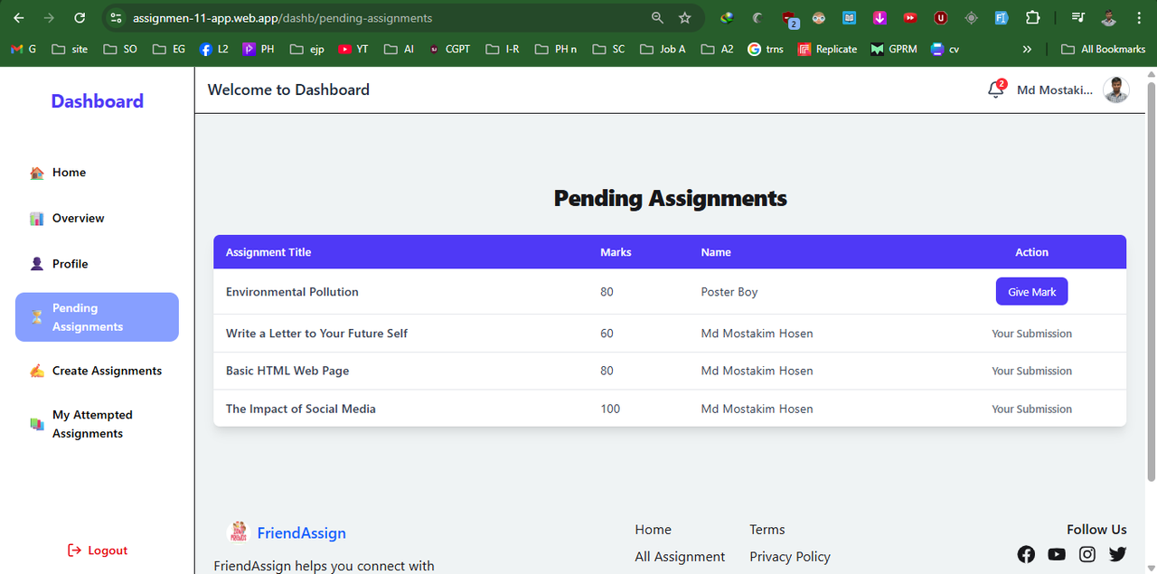Screen dimensions: 1157x574
Task: Open the SO bookmark folder
Action: click(x=121, y=49)
